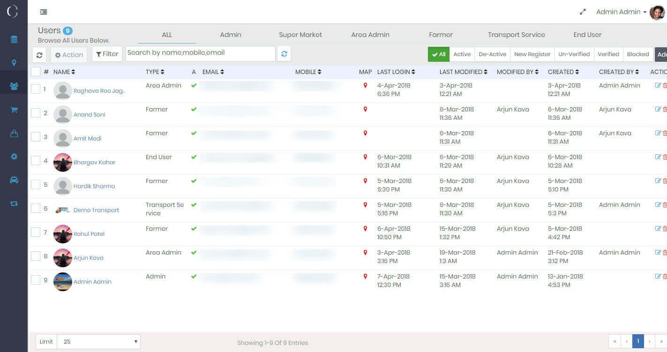Check the select-all checkbox in the table header

coord(36,72)
